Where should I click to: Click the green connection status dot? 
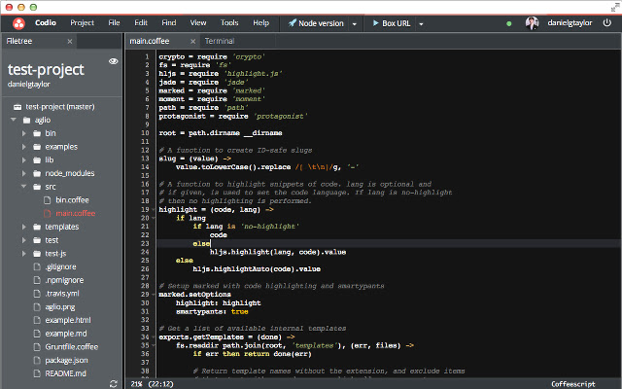[x=509, y=23]
